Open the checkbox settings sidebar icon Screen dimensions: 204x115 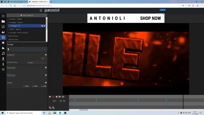click(x=3, y=27)
